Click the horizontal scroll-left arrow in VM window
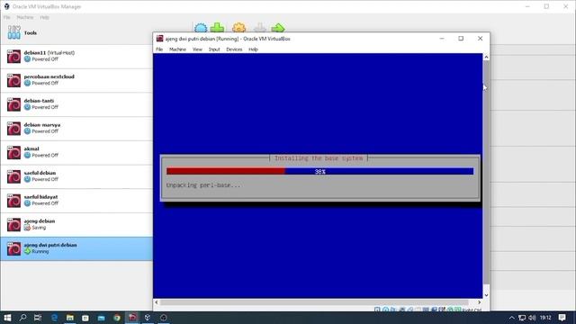The width and height of the screenshot is (576, 324). click(157, 302)
